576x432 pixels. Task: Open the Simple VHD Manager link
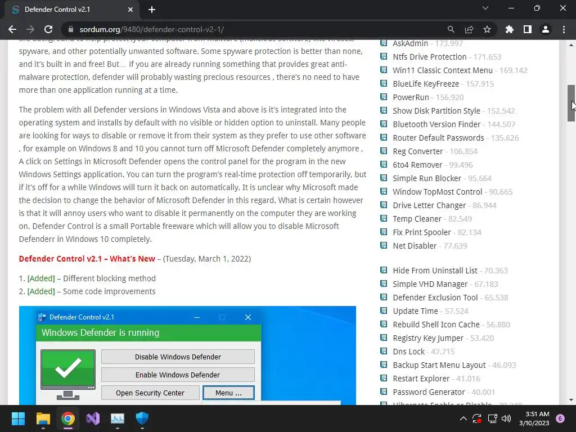[430, 284]
